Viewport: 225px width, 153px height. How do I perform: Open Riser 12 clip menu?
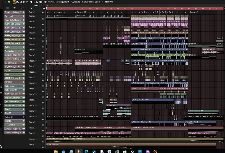click(107, 105)
